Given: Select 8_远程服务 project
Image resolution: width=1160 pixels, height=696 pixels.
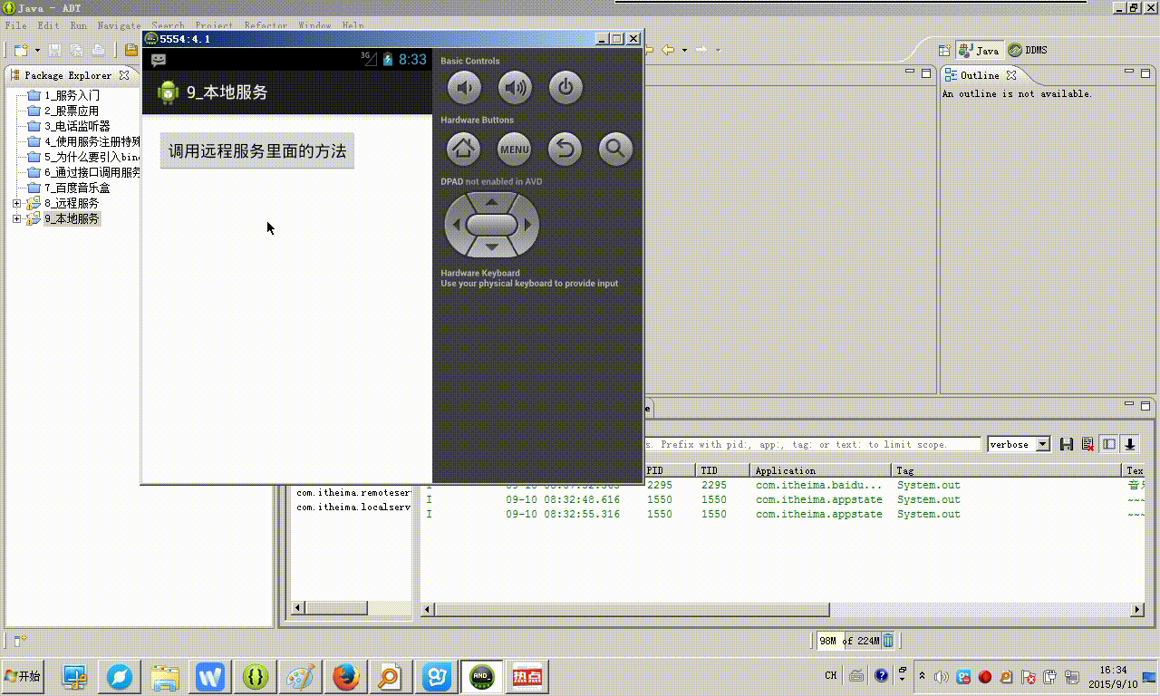Looking at the screenshot, I should (x=72, y=203).
